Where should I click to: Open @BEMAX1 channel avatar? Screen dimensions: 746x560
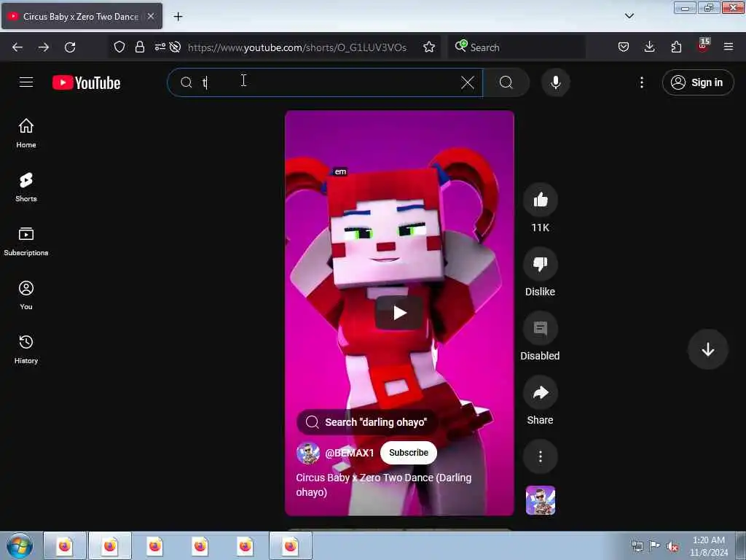(x=308, y=453)
